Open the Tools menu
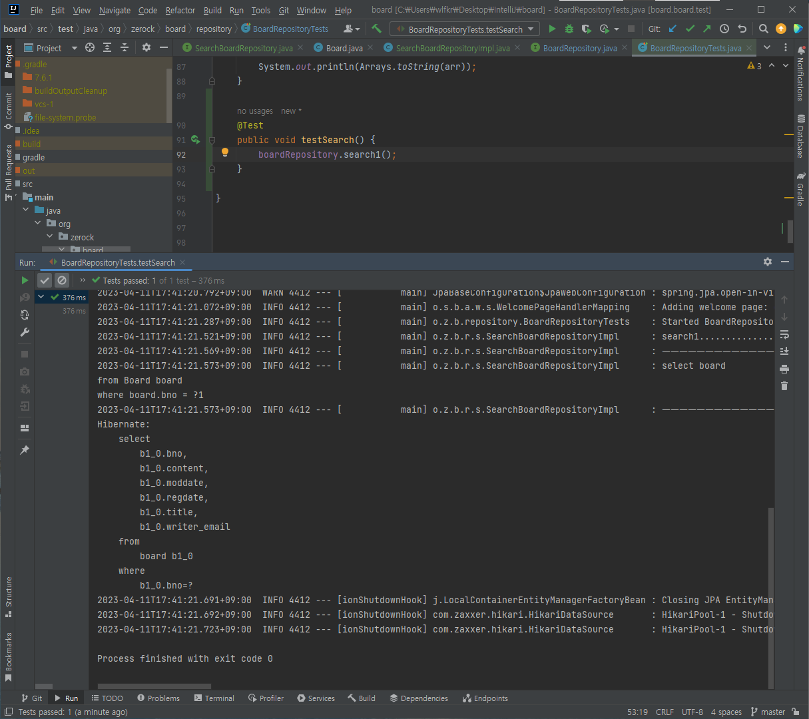Image resolution: width=809 pixels, height=719 pixels. 261,10
